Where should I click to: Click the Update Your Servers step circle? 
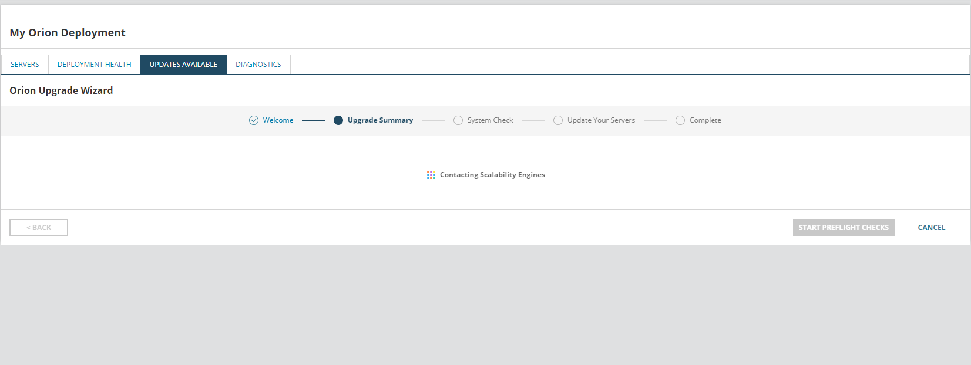pyautogui.click(x=558, y=120)
